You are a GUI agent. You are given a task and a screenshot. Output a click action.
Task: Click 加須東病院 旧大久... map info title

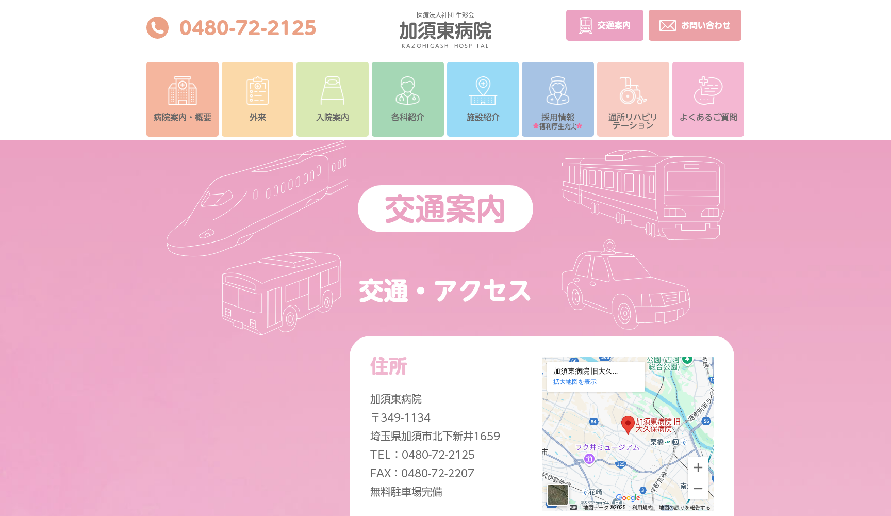(585, 371)
